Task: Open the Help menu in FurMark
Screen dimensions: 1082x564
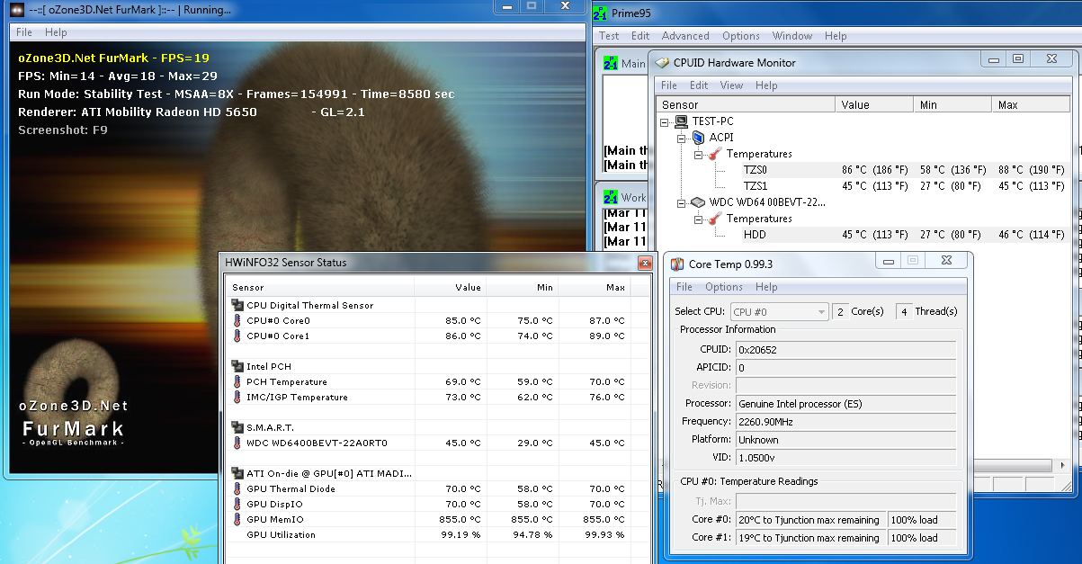Action: [x=56, y=32]
